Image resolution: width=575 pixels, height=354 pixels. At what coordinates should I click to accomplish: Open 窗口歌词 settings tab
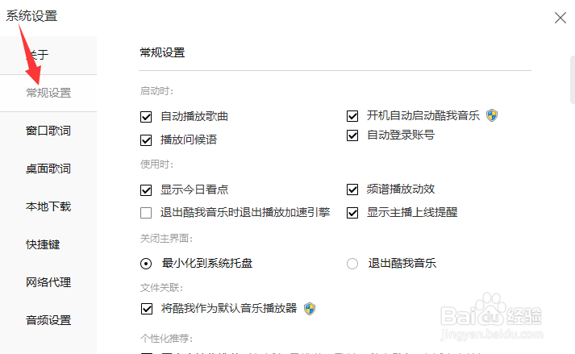pos(48,131)
